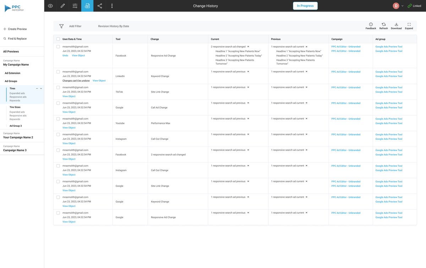Click the Expand fullscreen icon
This screenshot has height=268, width=426.
point(409,24)
